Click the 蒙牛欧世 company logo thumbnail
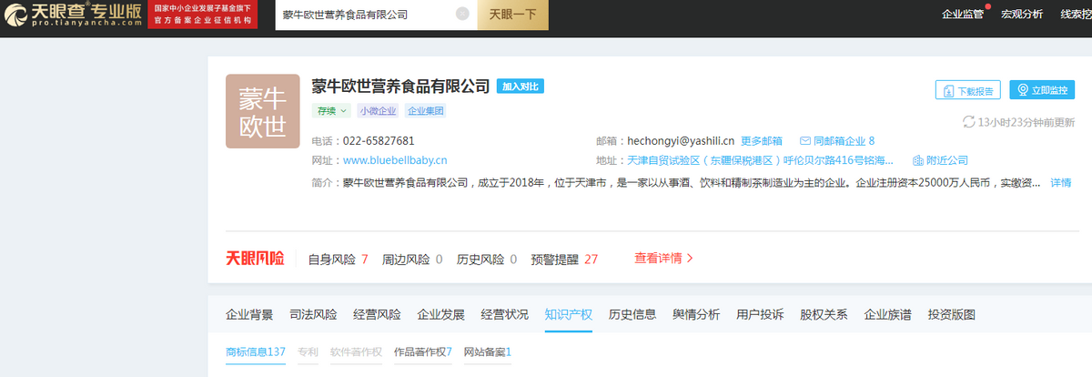The image size is (1092, 377). 263,111
